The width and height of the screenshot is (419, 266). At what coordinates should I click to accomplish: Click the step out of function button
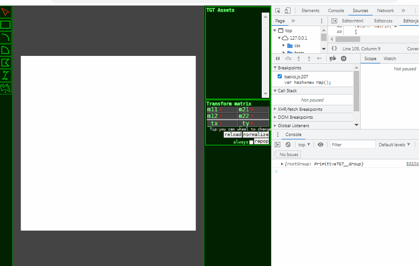(x=309, y=58)
